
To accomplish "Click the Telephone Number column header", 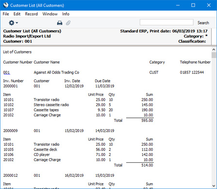I will (x=195, y=62).
